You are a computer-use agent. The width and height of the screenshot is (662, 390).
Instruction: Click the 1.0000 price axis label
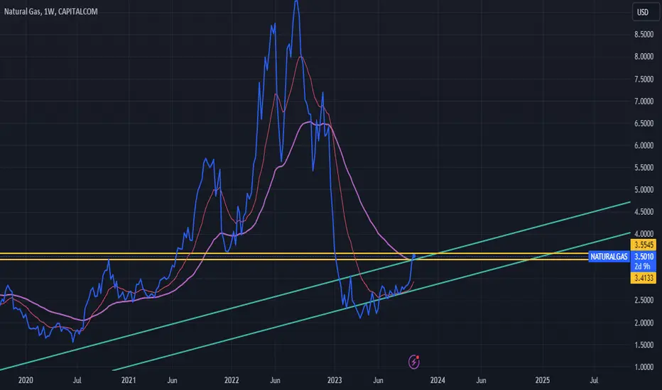tap(644, 367)
